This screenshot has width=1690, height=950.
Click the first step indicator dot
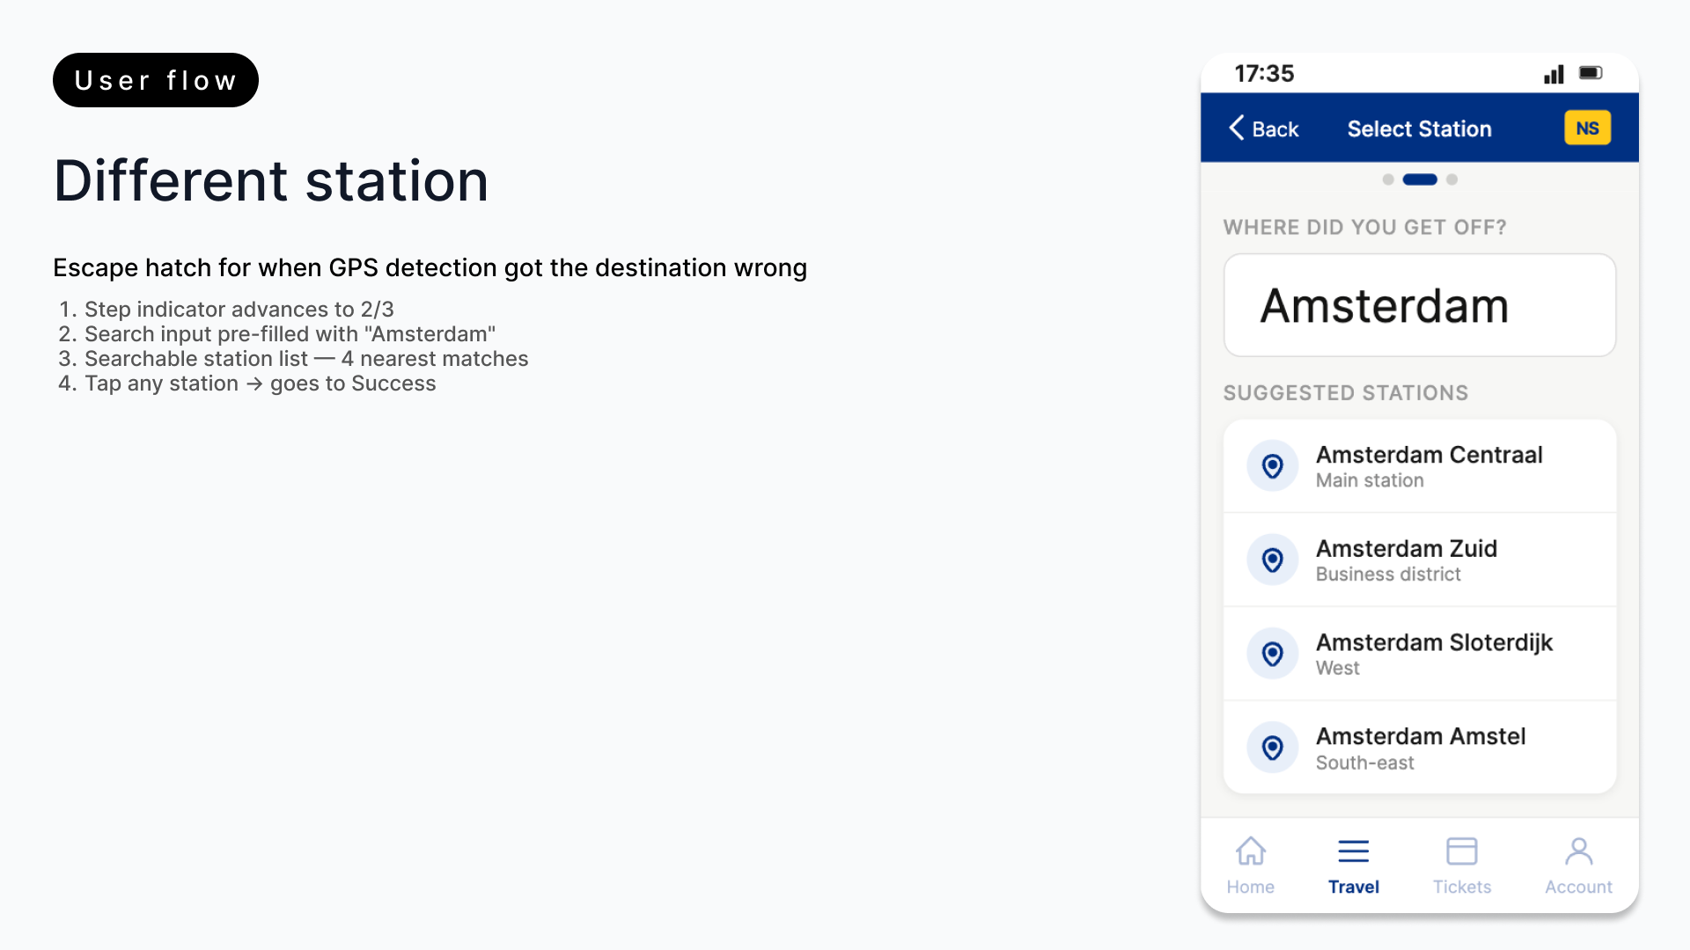1388,179
